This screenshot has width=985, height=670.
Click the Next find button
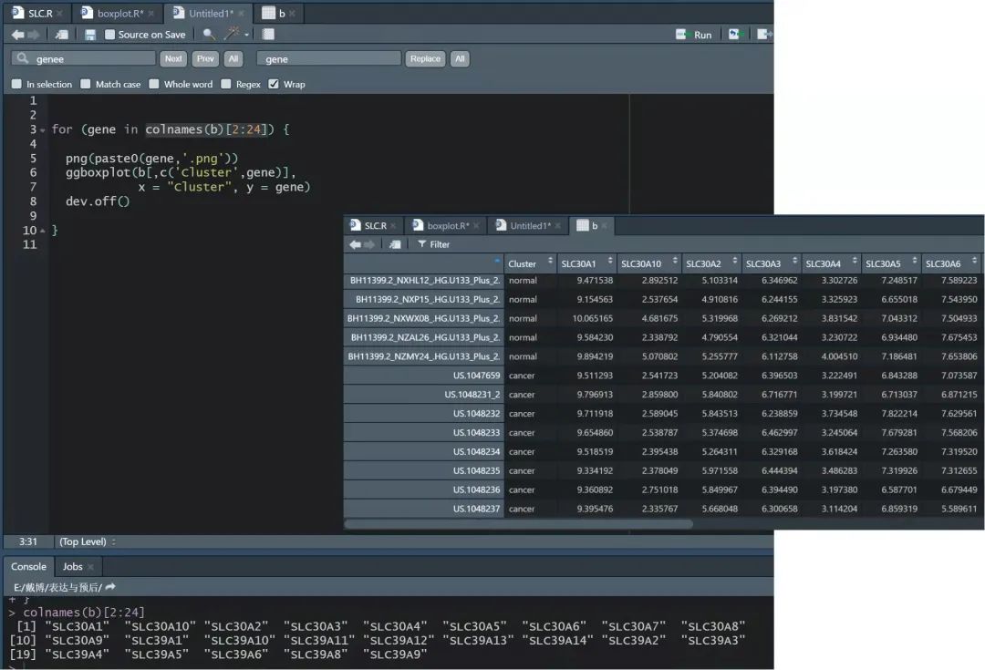[x=173, y=58]
